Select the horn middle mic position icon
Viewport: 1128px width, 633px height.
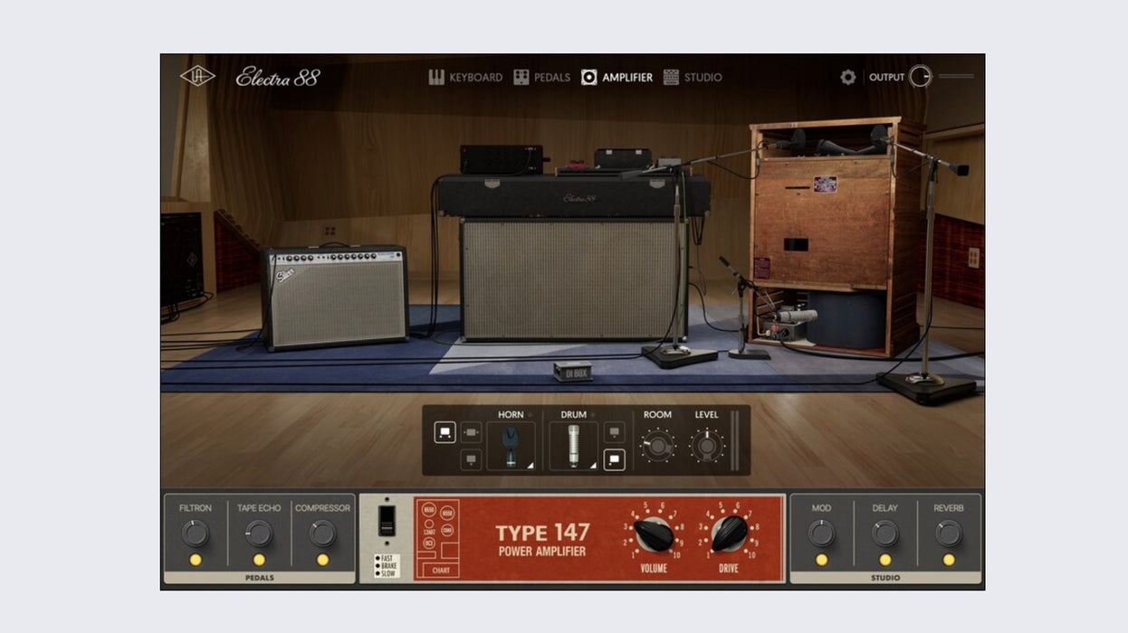click(471, 431)
